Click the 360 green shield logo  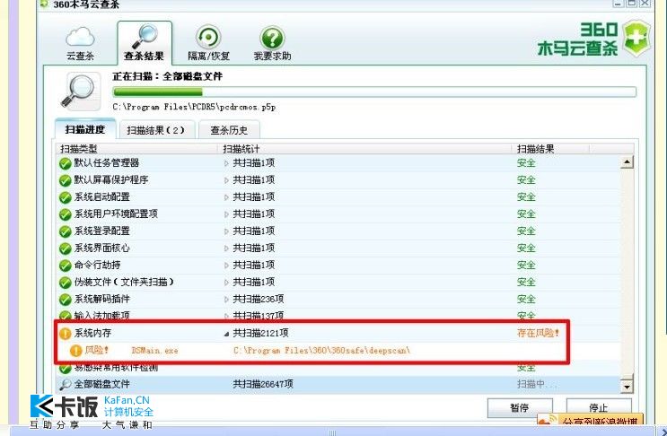tap(636, 39)
